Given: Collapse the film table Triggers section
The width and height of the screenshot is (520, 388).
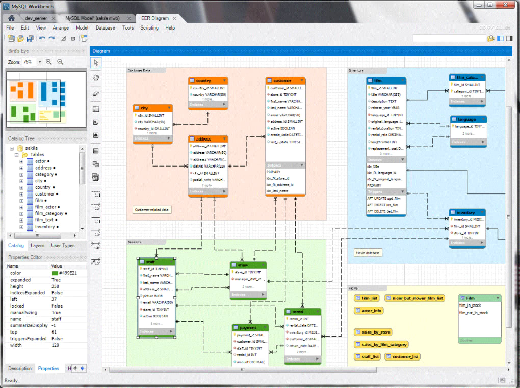Looking at the screenshot, I should (x=402, y=192).
